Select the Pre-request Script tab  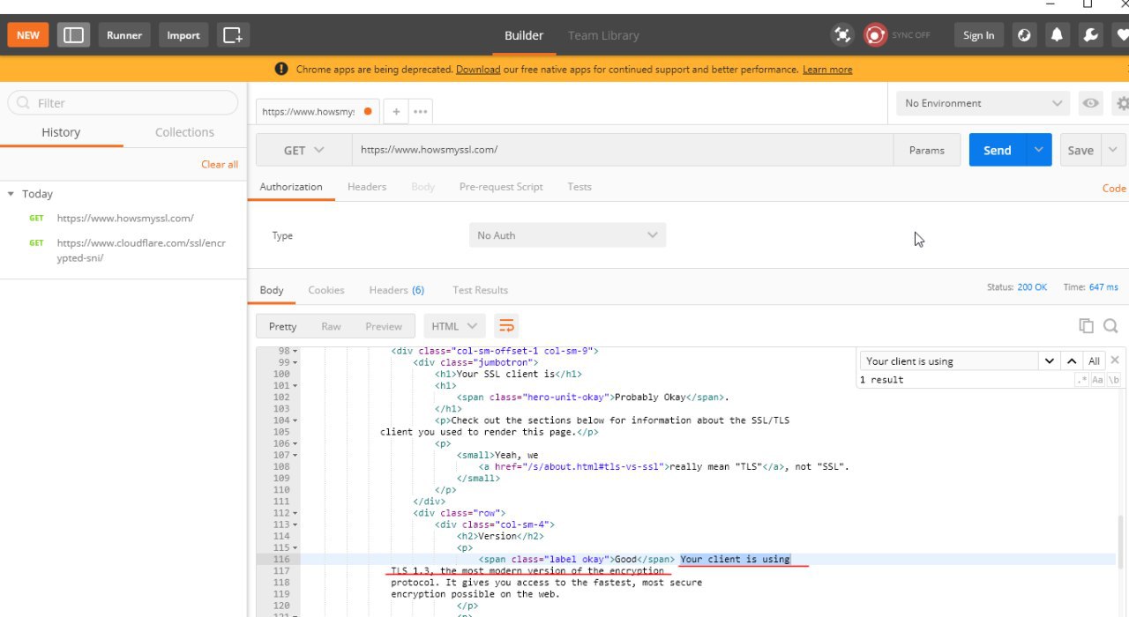[501, 187]
